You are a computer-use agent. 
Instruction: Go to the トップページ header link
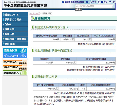(x=94, y=2)
